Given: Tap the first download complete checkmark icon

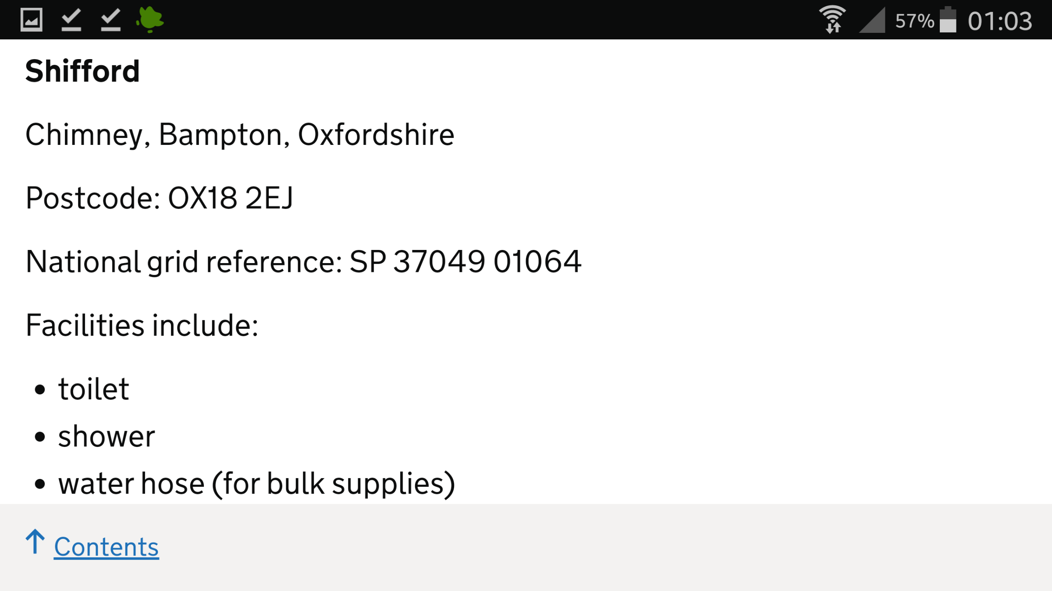Looking at the screenshot, I should (71, 20).
